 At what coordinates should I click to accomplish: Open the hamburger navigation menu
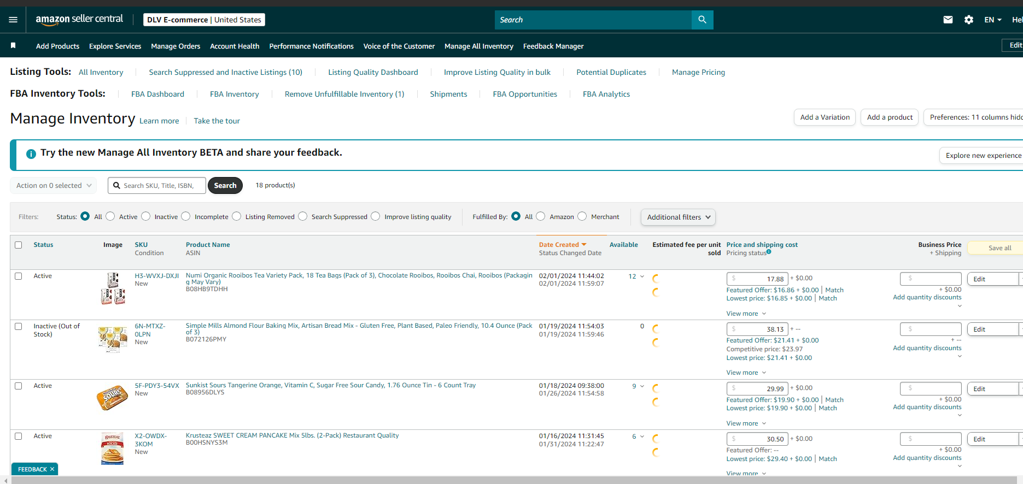[x=13, y=20]
